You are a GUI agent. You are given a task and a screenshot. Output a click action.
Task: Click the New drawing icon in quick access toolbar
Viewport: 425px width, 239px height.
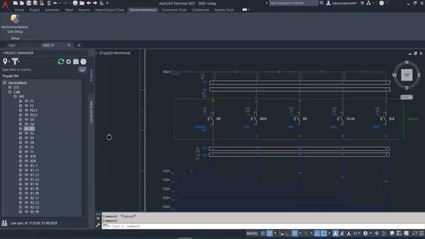coord(15,3)
